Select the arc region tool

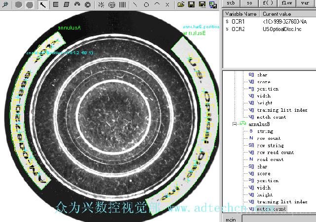pyautogui.click(x=77, y=5)
